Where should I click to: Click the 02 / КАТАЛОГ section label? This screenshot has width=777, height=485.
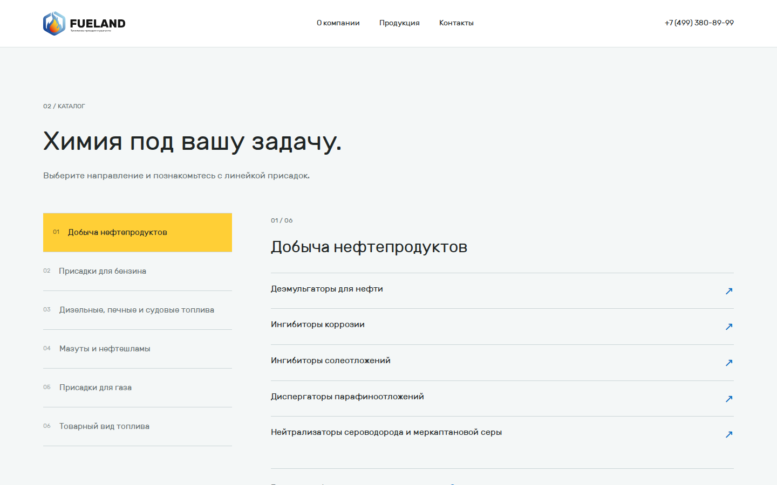click(x=64, y=106)
